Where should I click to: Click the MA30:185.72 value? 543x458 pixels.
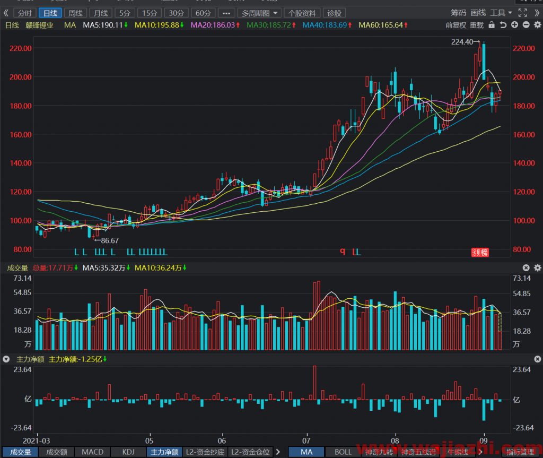271,25
